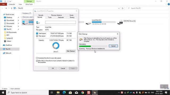Click the navigate Forward arrow

tap(6, 8)
